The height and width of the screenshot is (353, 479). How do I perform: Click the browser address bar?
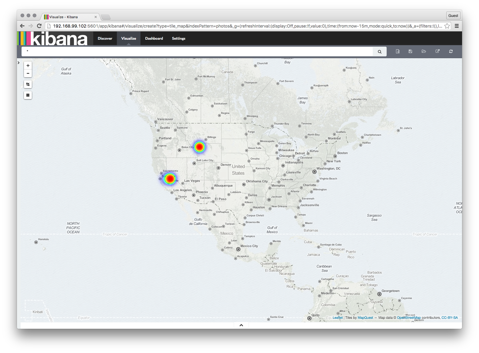point(248,26)
